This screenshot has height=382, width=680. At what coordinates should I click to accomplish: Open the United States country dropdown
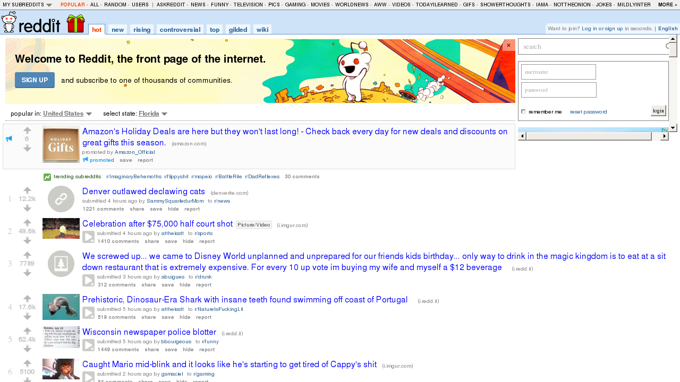(x=67, y=114)
